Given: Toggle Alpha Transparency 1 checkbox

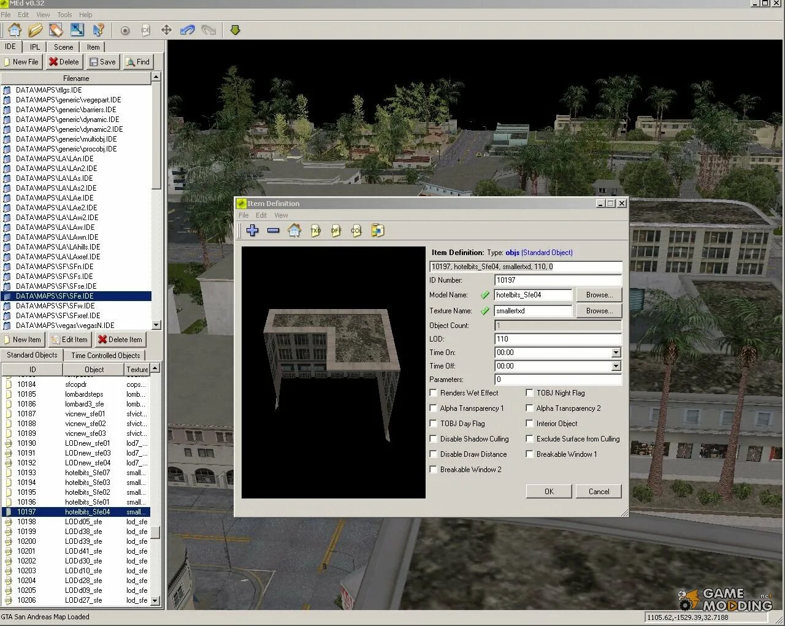Looking at the screenshot, I should 434,408.
